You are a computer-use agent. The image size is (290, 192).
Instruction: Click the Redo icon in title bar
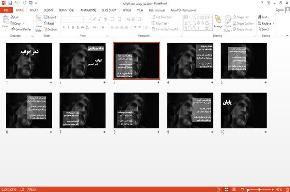[x=25, y=3]
